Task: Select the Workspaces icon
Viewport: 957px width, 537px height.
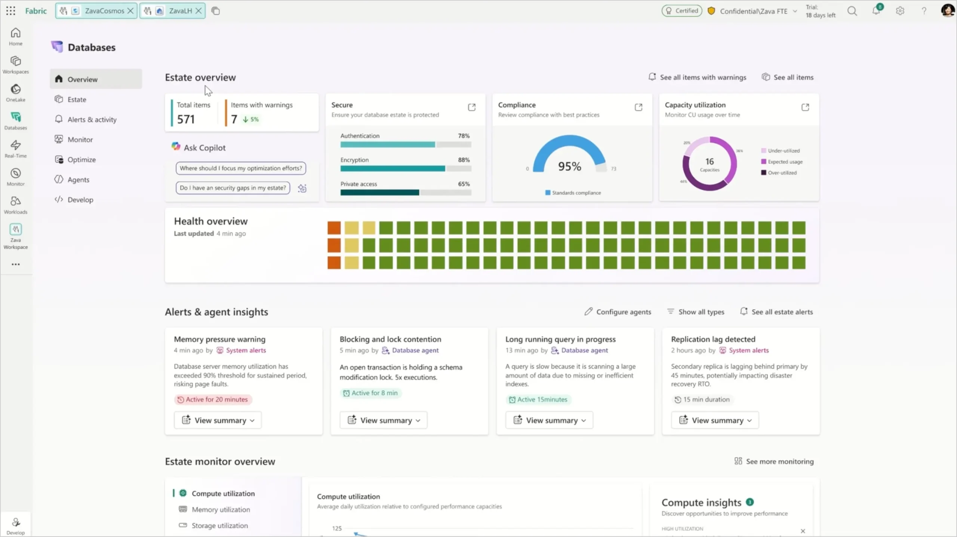Action: pos(15,64)
